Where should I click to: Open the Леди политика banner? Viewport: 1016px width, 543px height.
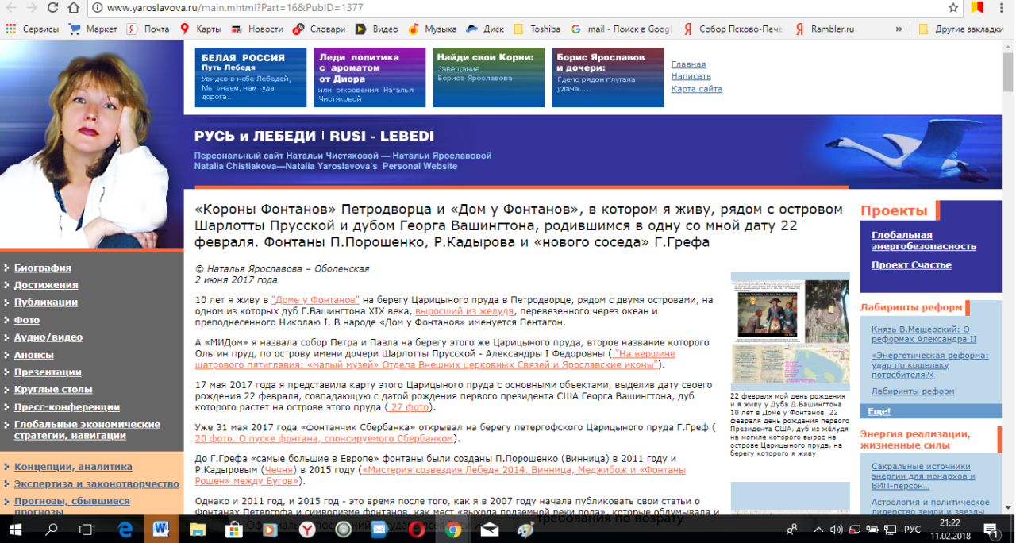coord(370,78)
